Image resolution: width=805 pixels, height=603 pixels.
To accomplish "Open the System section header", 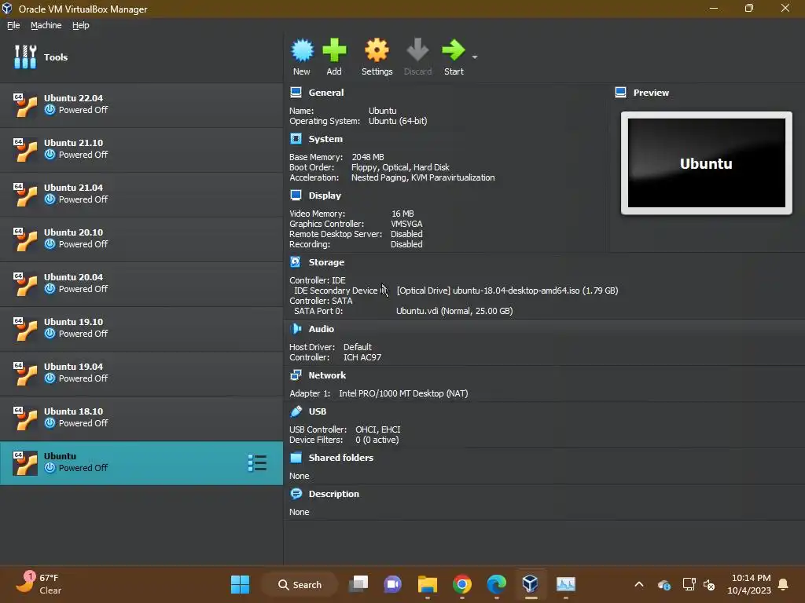I will (325, 139).
